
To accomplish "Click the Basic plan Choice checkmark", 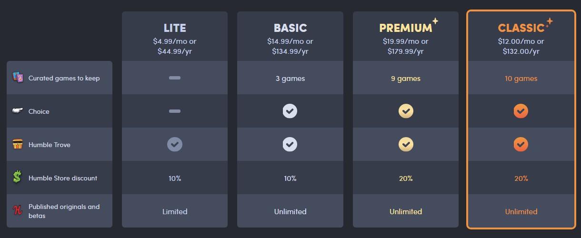I will [290, 111].
